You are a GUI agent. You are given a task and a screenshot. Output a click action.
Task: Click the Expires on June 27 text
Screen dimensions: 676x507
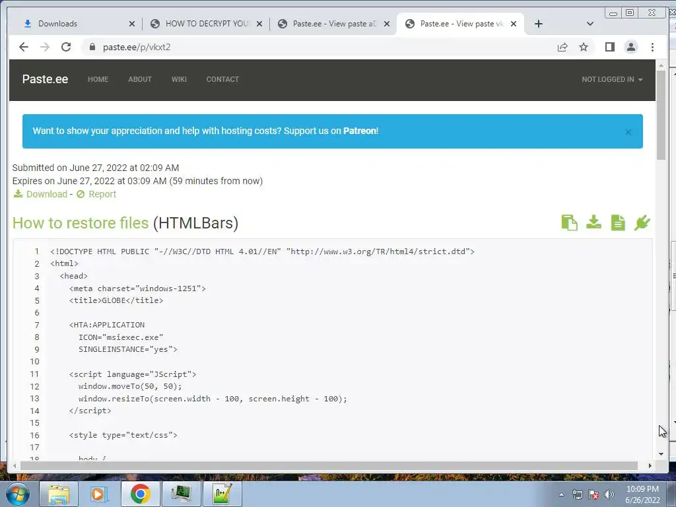(137, 181)
